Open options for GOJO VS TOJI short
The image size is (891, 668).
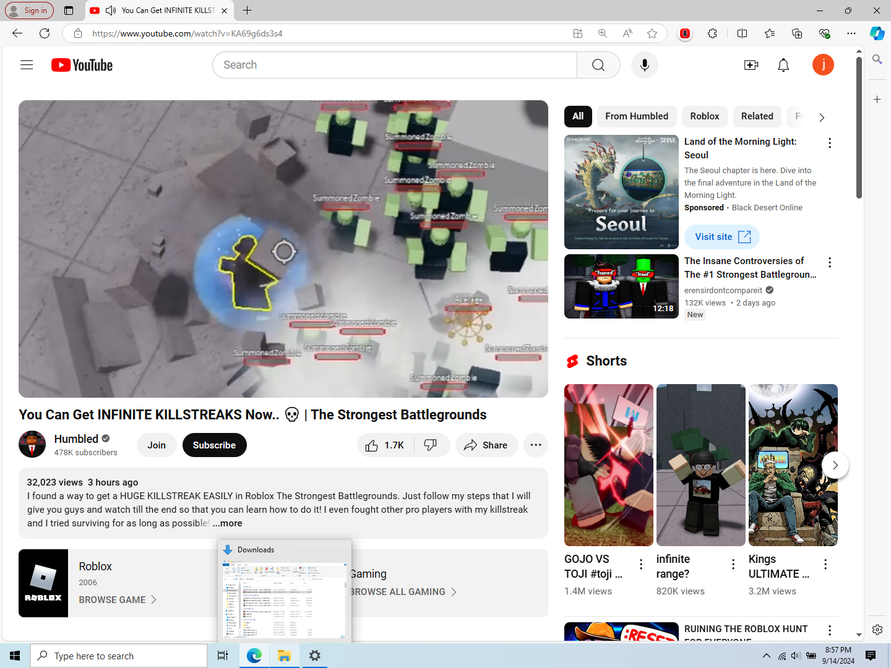[641, 564]
